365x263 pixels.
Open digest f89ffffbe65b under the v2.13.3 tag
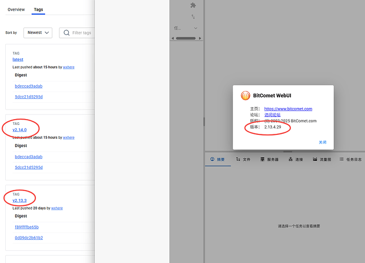[x=27, y=227]
